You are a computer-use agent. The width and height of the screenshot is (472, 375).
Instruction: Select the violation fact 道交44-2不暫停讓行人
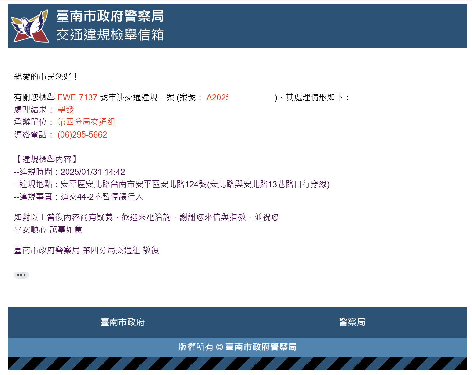coord(102,197)
